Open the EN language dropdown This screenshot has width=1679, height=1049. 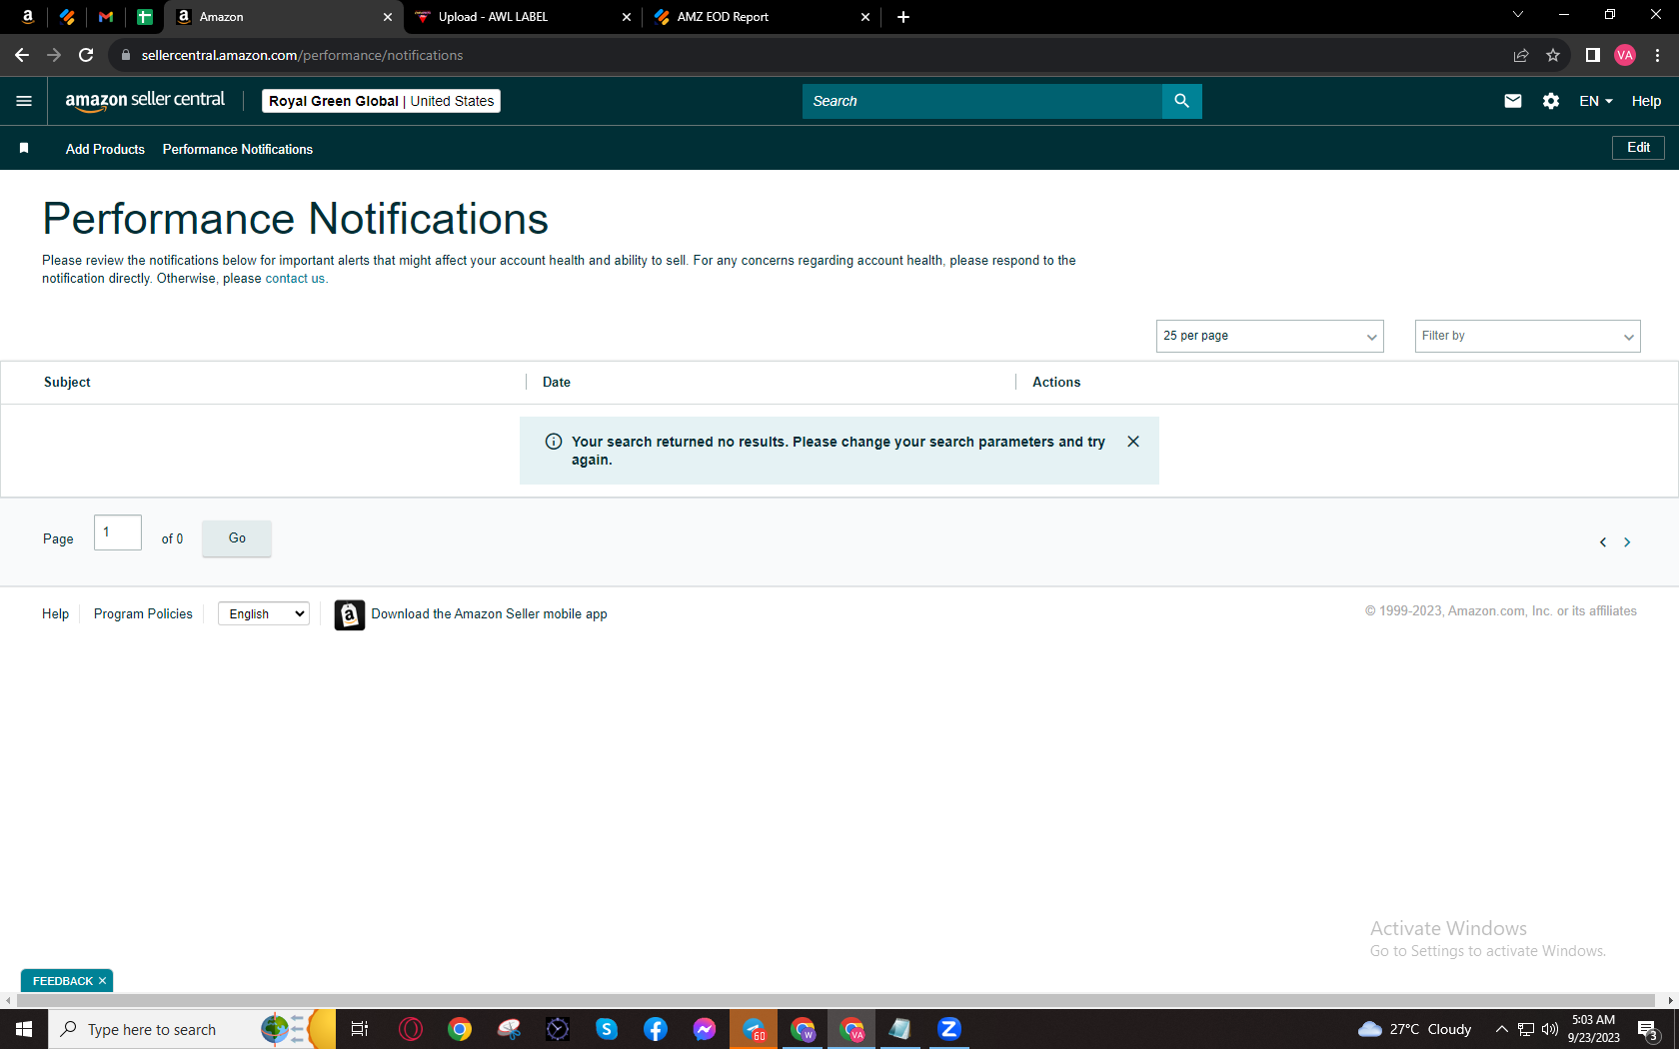[x=1595, y=101]
